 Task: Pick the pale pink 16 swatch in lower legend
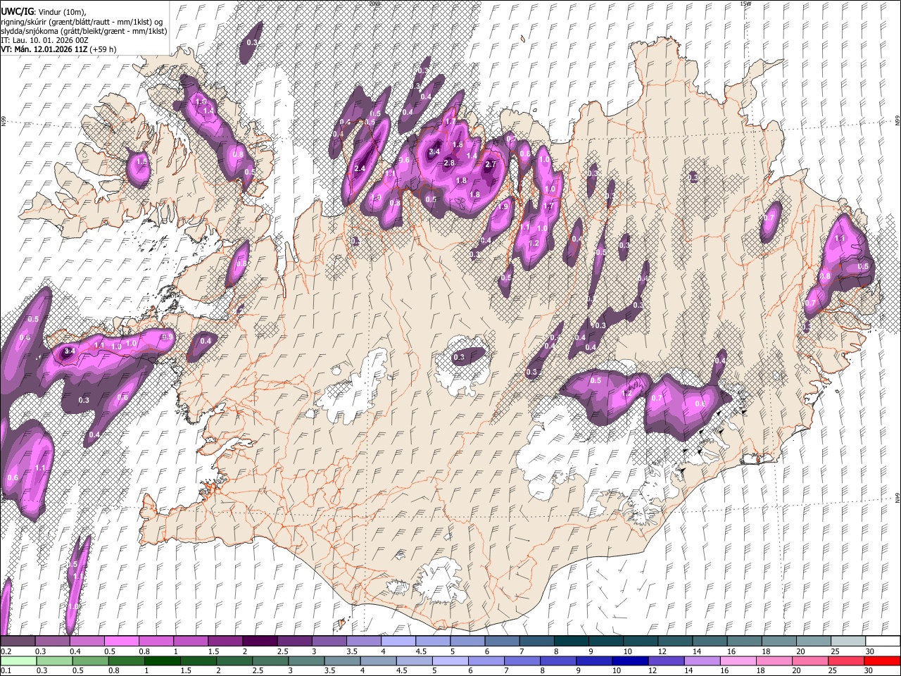click(737, 661)
